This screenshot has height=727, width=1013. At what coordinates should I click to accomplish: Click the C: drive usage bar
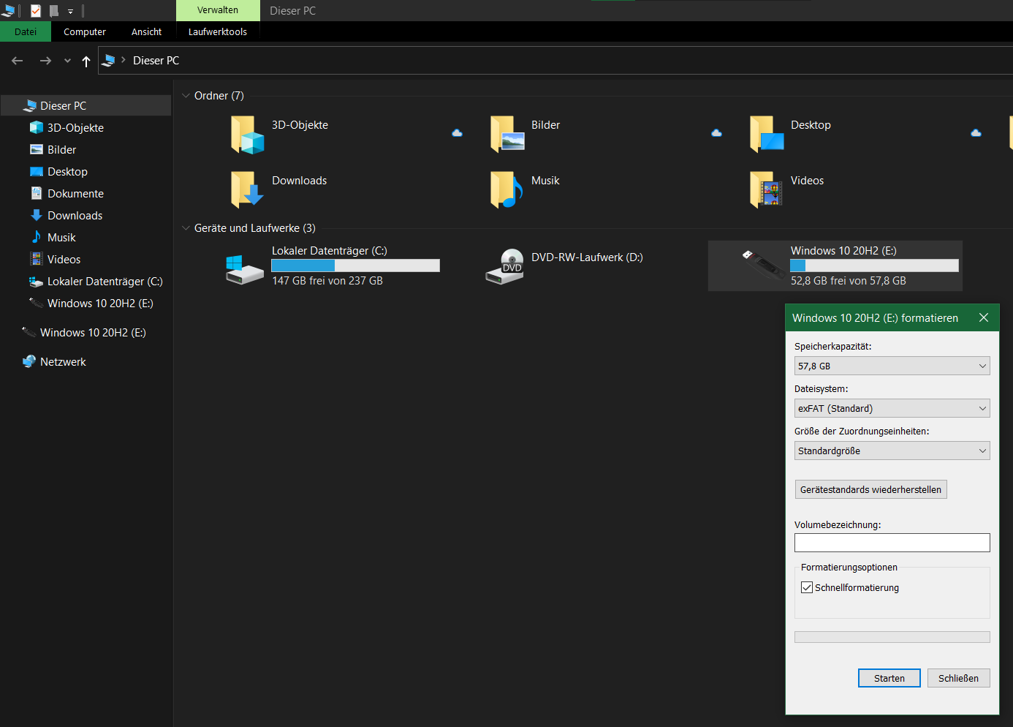click(355, 265)
